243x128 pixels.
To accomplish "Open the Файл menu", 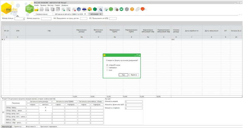I will pos(36,5).
